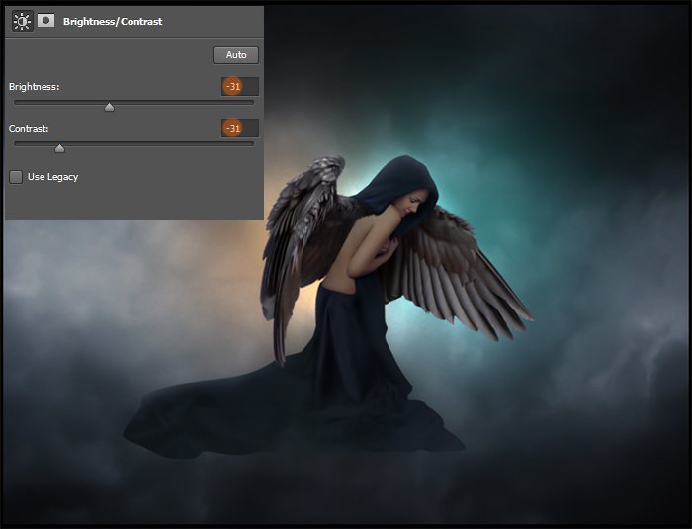Click the Brightness value input field
Screen dimensions: 692x529
click(240, 87)
